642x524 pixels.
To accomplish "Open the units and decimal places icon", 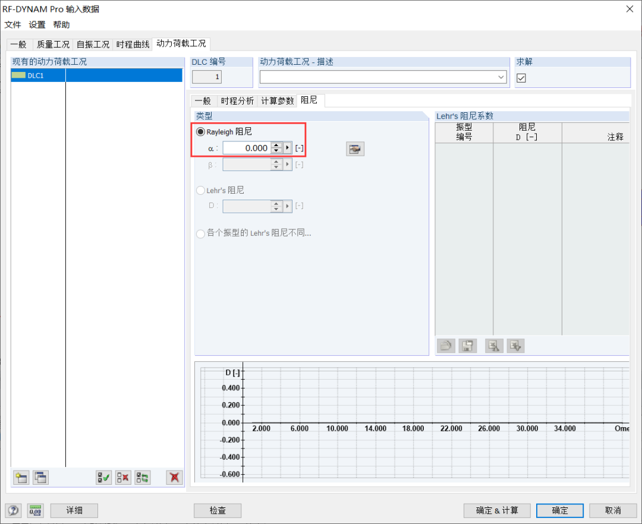I will pyautogui.click(x=36, y=510).
